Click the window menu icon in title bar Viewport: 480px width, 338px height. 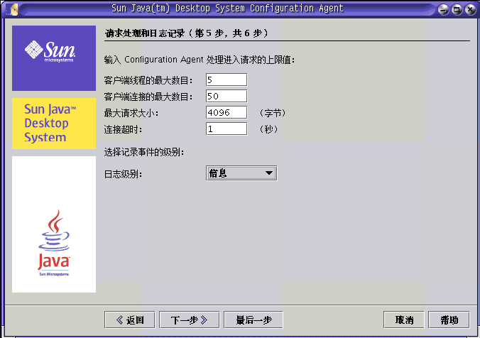coord(13,9)
